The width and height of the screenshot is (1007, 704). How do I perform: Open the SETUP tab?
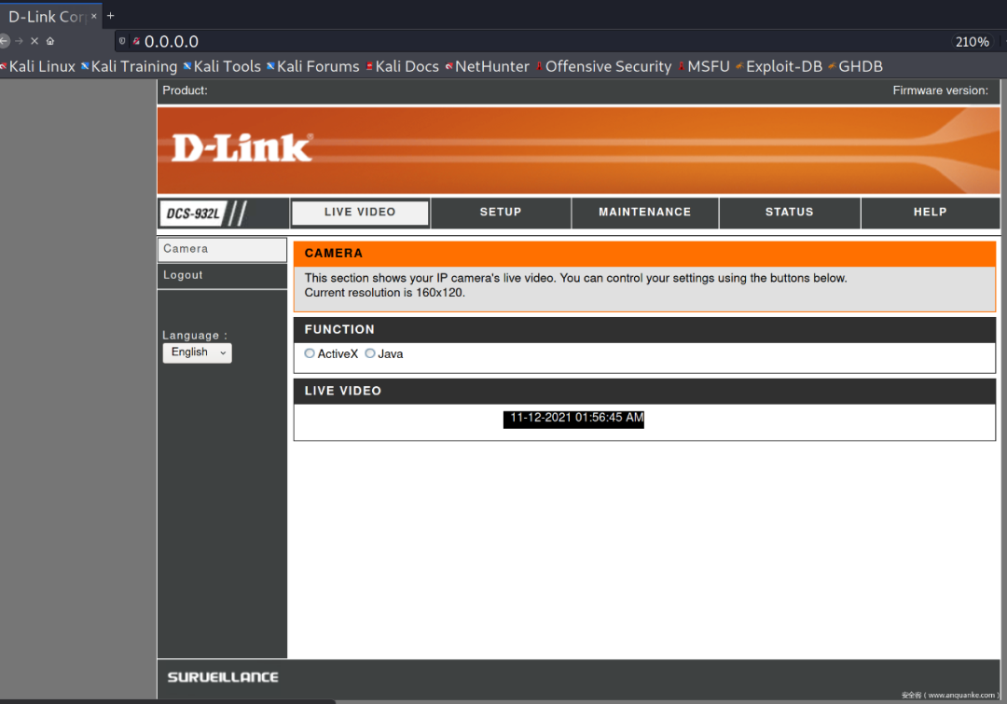pyautogui.click(x=501, y=213)
